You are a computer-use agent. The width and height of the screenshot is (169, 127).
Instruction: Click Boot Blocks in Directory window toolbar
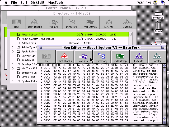(35, 22)
